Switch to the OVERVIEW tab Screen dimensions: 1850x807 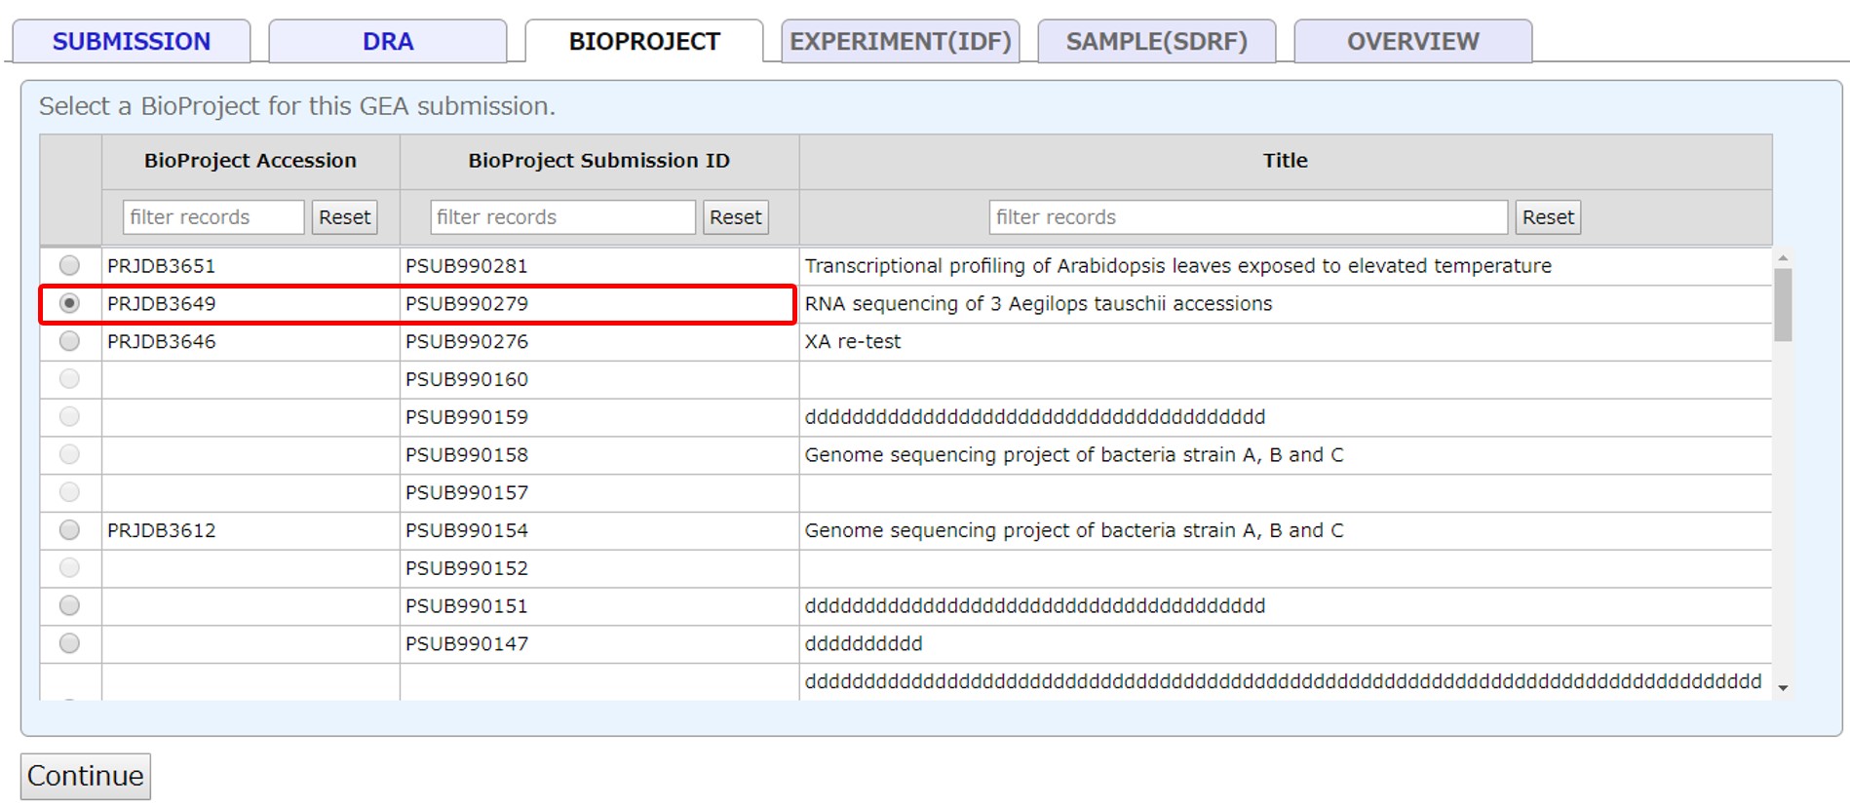point(1412,42)
